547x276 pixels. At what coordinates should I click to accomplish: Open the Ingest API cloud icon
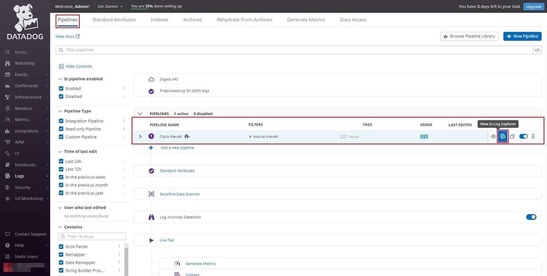point(151,79)
